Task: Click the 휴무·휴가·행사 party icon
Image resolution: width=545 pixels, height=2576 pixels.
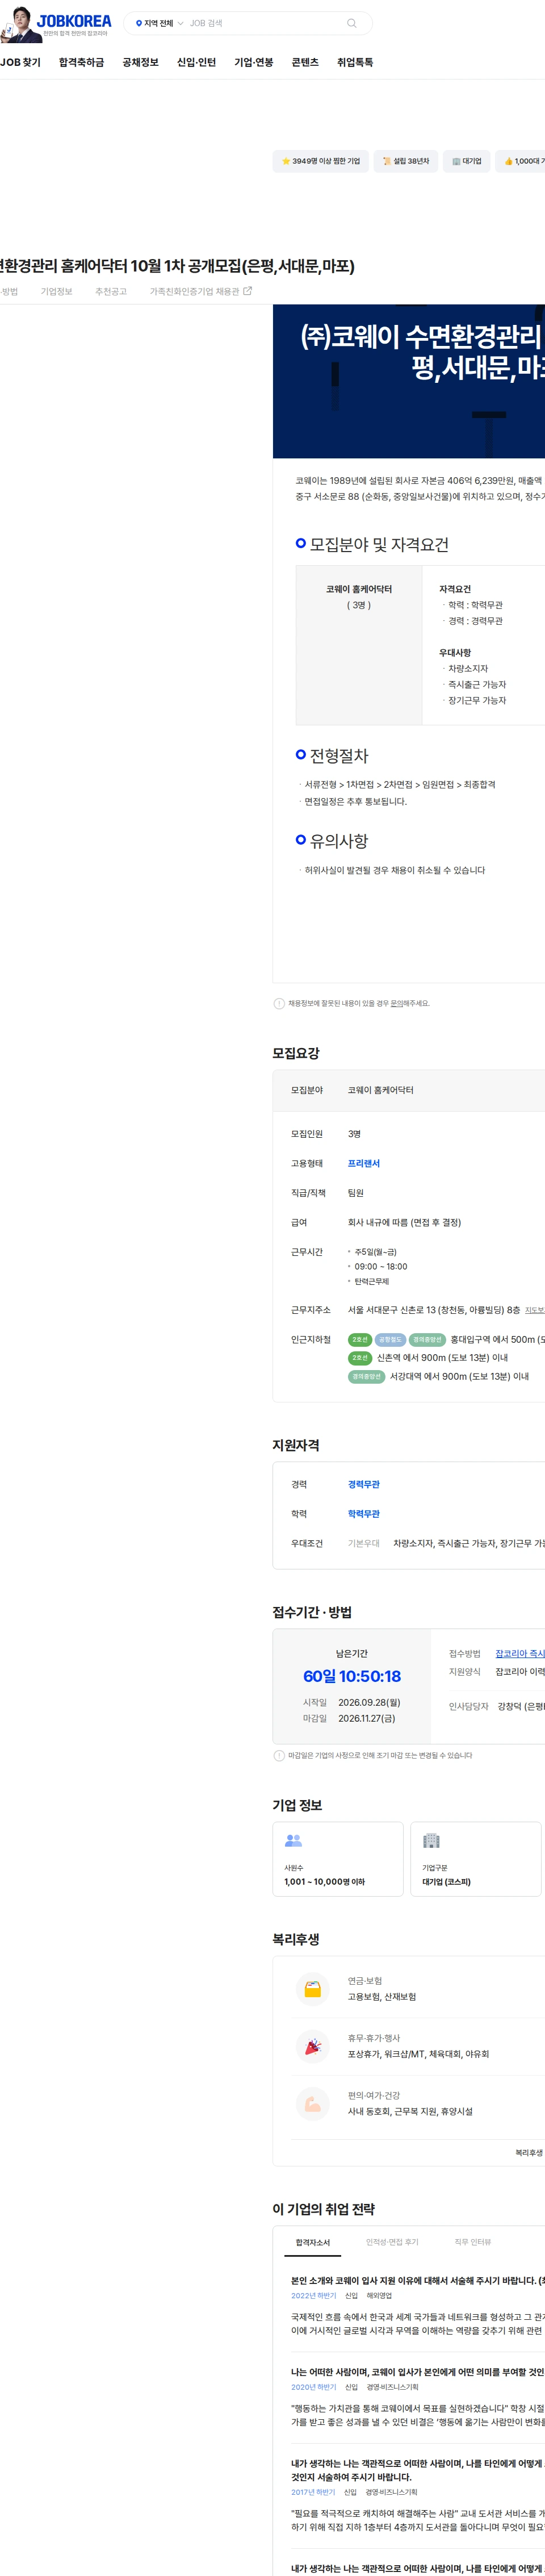Action: click(x=313, y=2047)
